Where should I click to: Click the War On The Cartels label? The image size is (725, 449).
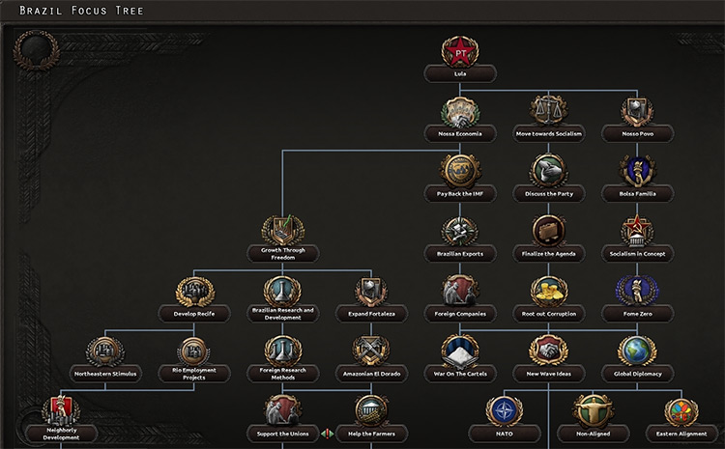click(x=460, y=375)
